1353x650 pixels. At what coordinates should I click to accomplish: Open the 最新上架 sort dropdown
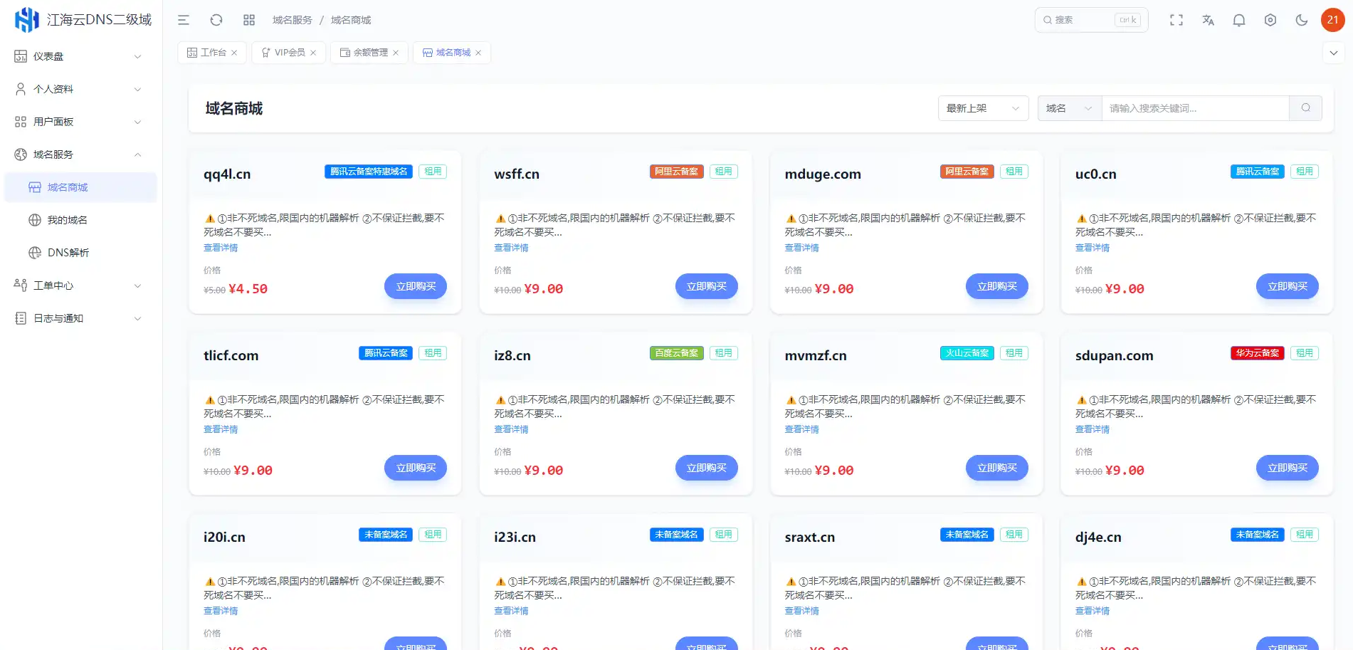[x=983, y=108]
